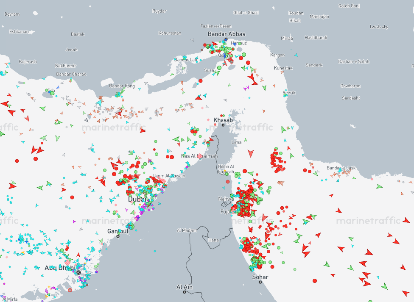Click the Kuhestak place label
Screen dimensions: 414x302
(283, 68)
